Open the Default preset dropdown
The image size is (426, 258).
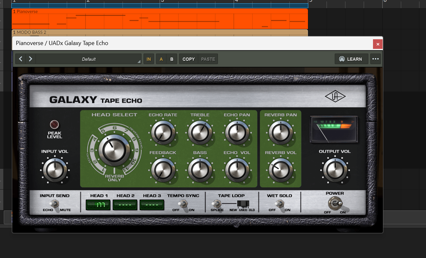[89, 59]
